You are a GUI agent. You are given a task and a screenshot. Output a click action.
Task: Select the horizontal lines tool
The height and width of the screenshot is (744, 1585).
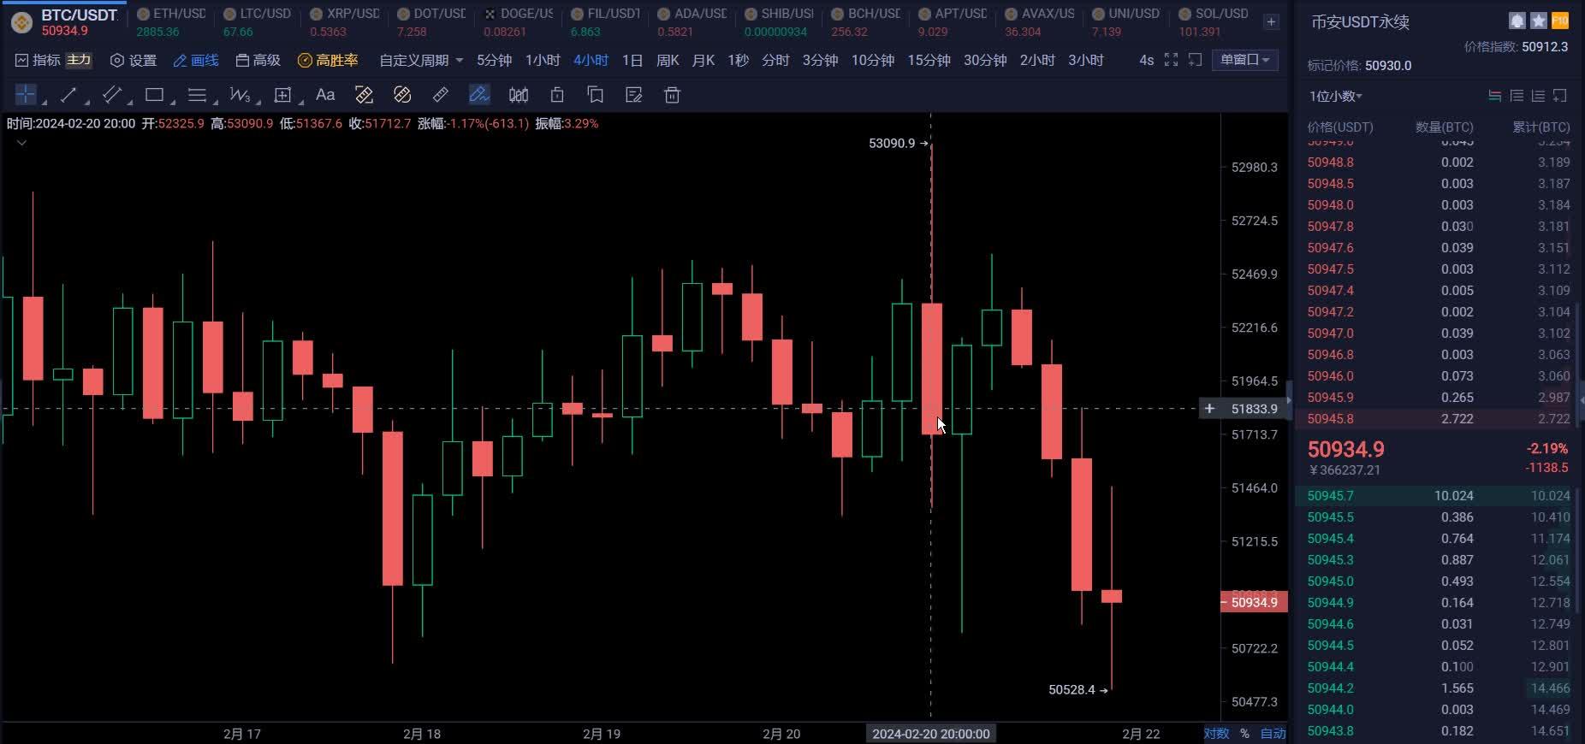(197, 94)
